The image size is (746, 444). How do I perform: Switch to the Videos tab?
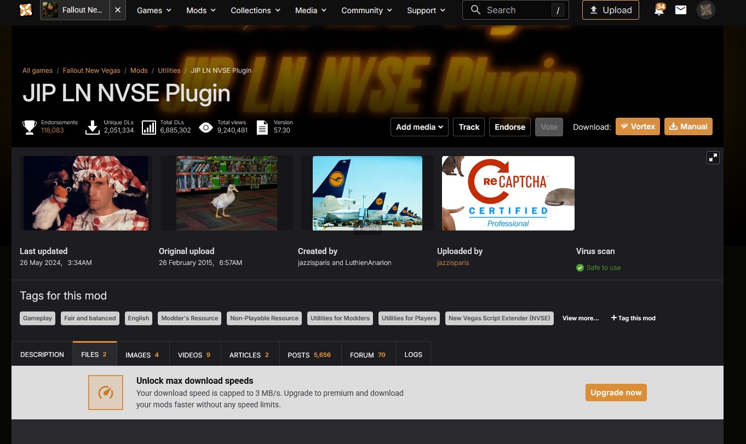pyautogui.click(x=194, y=355)
